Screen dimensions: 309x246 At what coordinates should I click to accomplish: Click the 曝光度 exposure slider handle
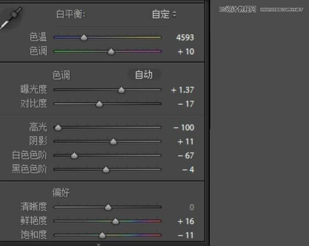click(121, 90)
